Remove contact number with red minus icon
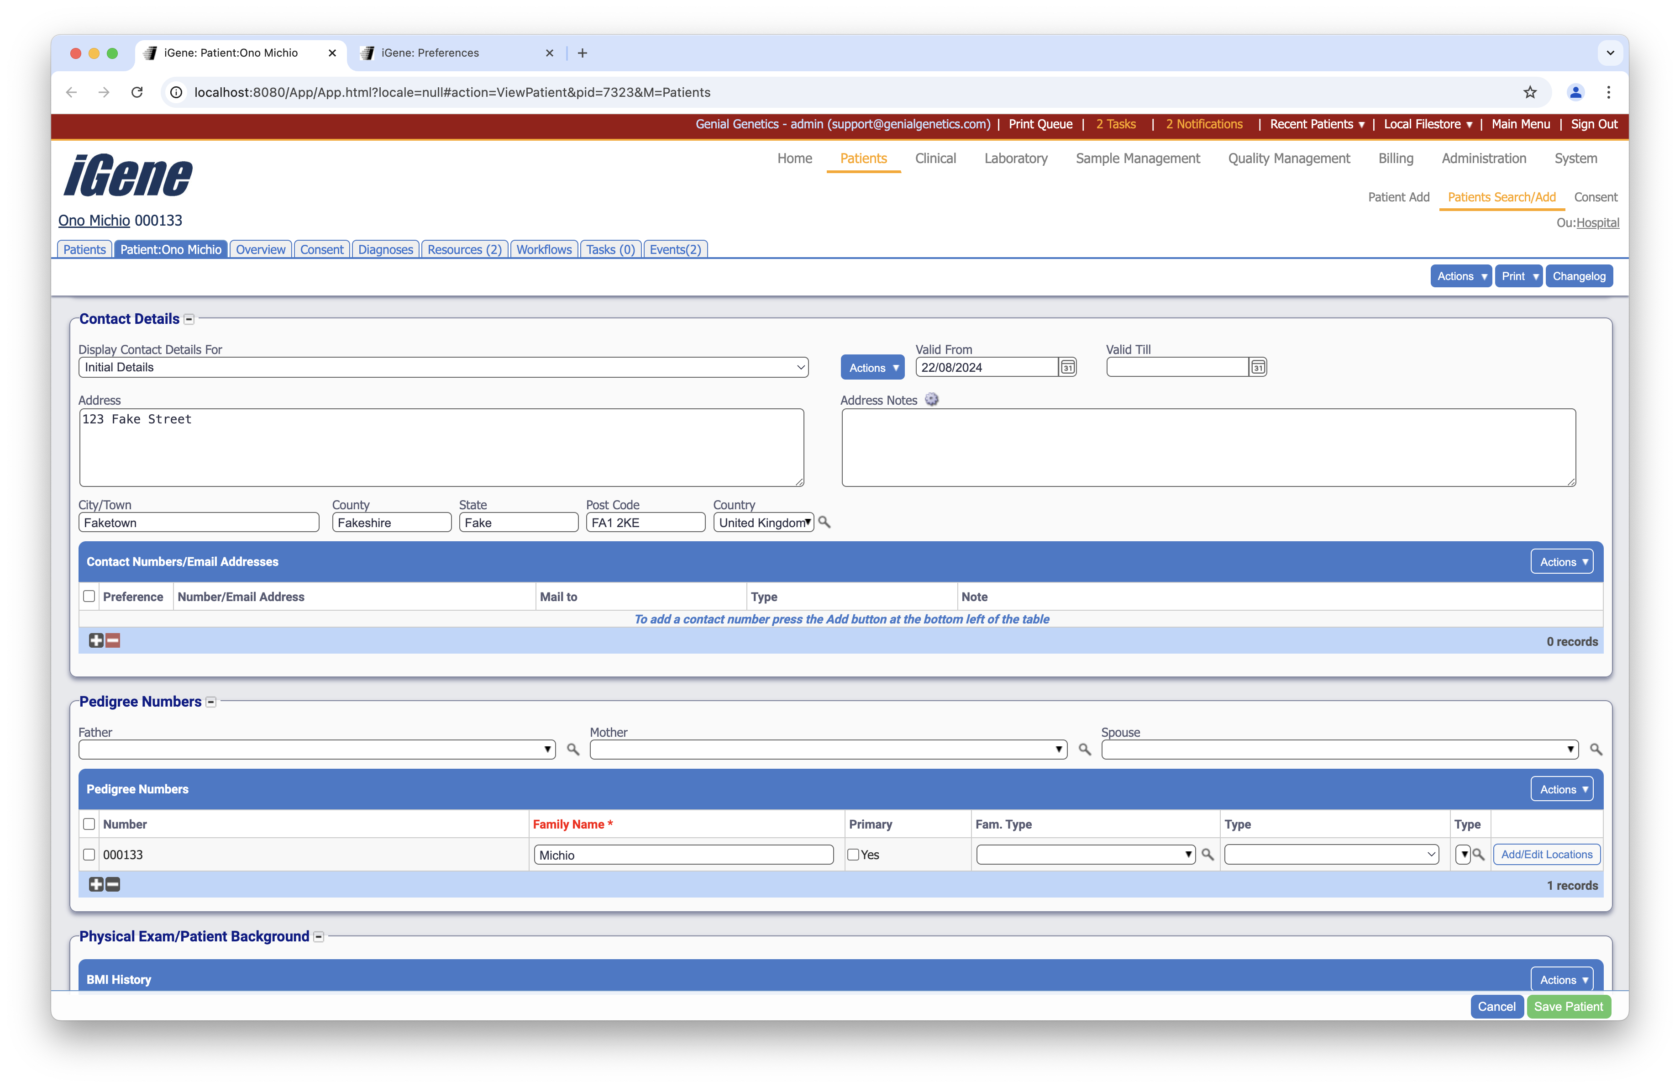 113,640
